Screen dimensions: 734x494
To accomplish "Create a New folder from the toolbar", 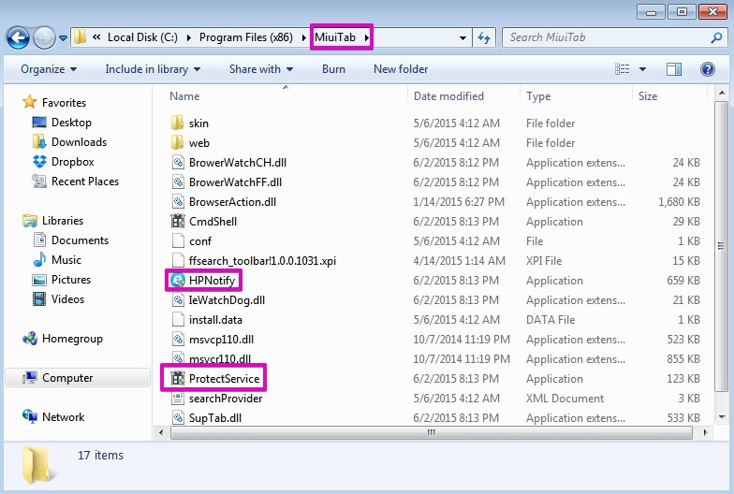I will click(401, 69).
